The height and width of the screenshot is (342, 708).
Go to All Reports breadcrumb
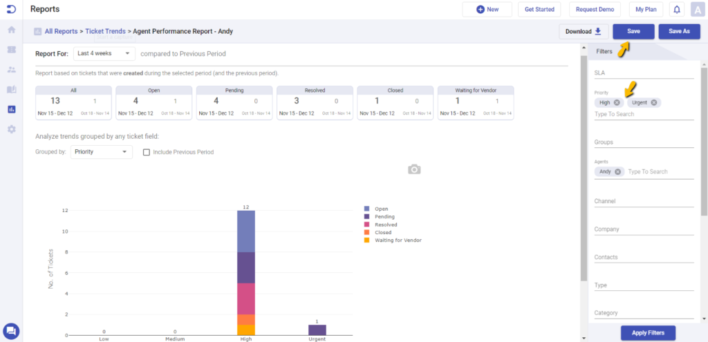(x=61, y=32)
